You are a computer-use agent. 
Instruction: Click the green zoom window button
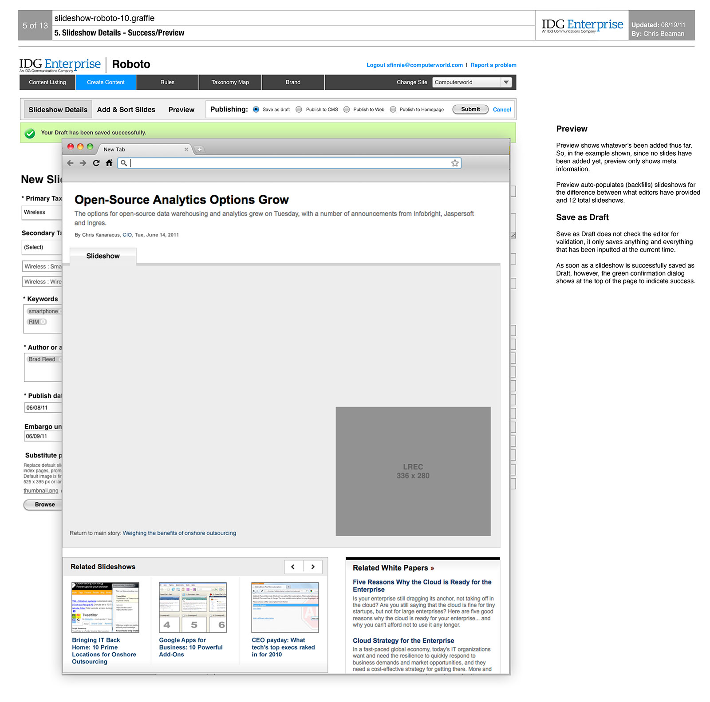90,147
